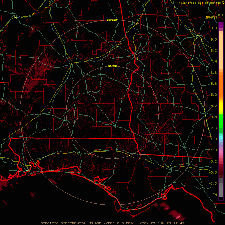Click the 3.4 legend value
This screenshot has width=225, height=225.
click(214, 117)
